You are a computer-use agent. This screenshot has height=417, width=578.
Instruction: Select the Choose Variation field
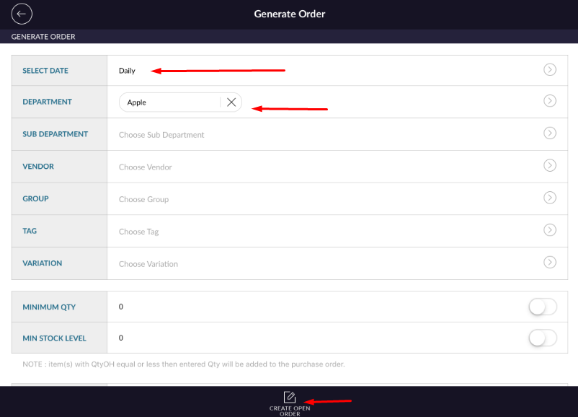point(148,264)
